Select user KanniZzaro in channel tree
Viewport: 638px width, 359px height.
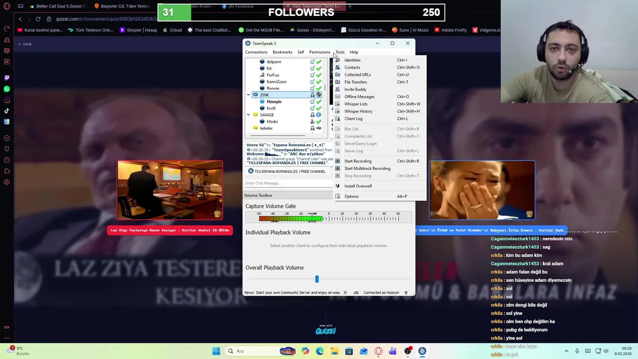tap(276, 82)
